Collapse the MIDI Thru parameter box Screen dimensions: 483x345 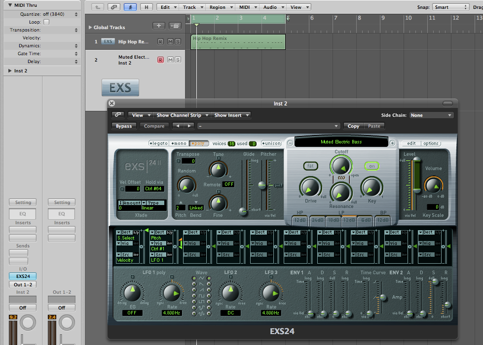(10, 5)
